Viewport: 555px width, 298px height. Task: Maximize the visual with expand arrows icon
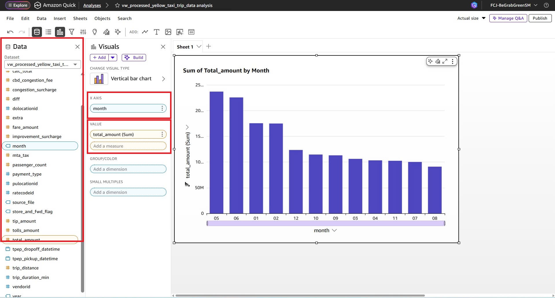pos(445,61)
